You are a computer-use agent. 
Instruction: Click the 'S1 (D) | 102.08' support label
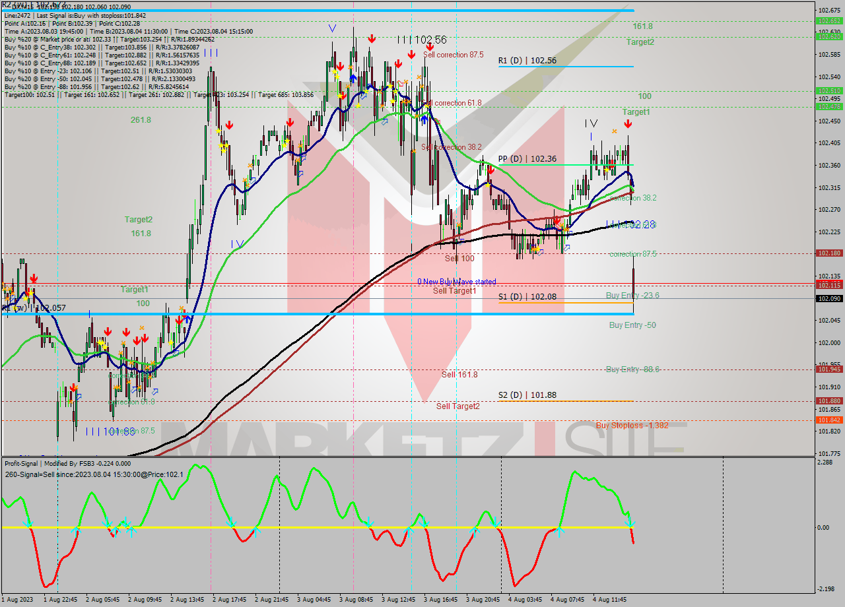coord(527,297)
